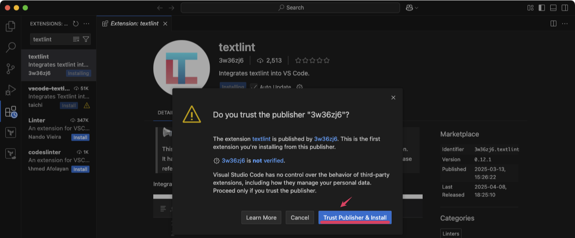
Task: Select the codeslinter extension entry
Action: [x=59, y=161]
